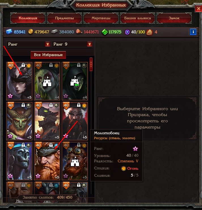Click the gold coin resource icon
The width and height of the screenshot is (202, 210).
click(31, 32)
